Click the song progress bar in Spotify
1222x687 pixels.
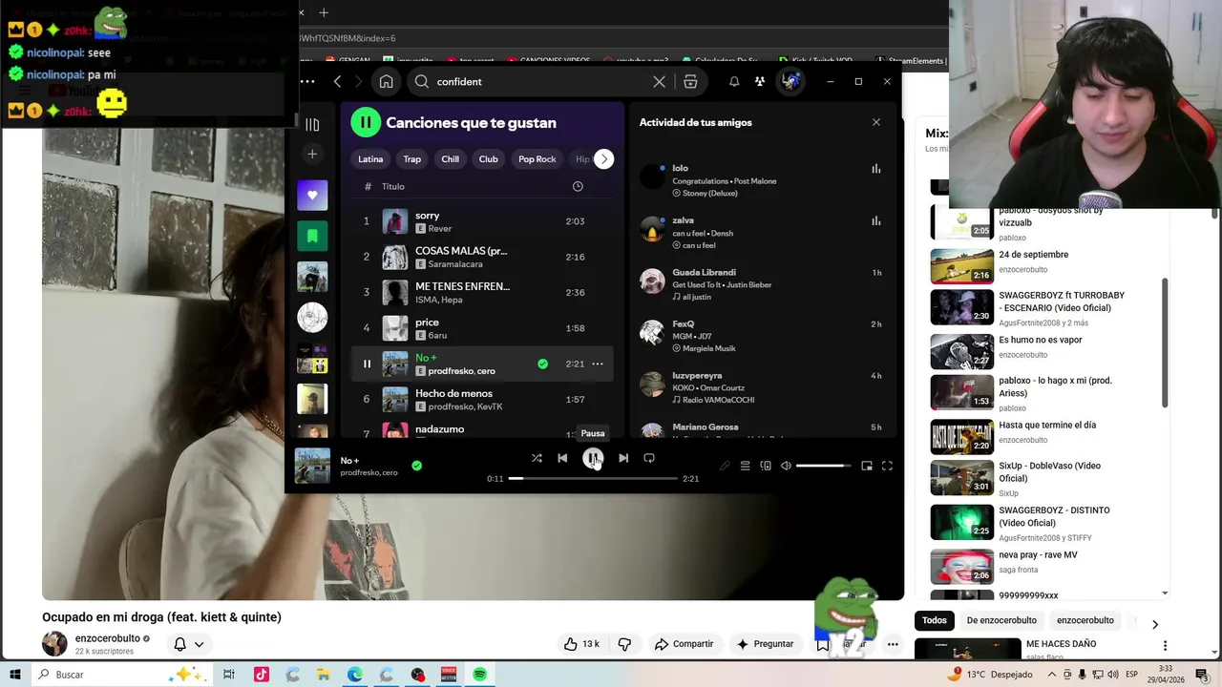tap(593, 478)
